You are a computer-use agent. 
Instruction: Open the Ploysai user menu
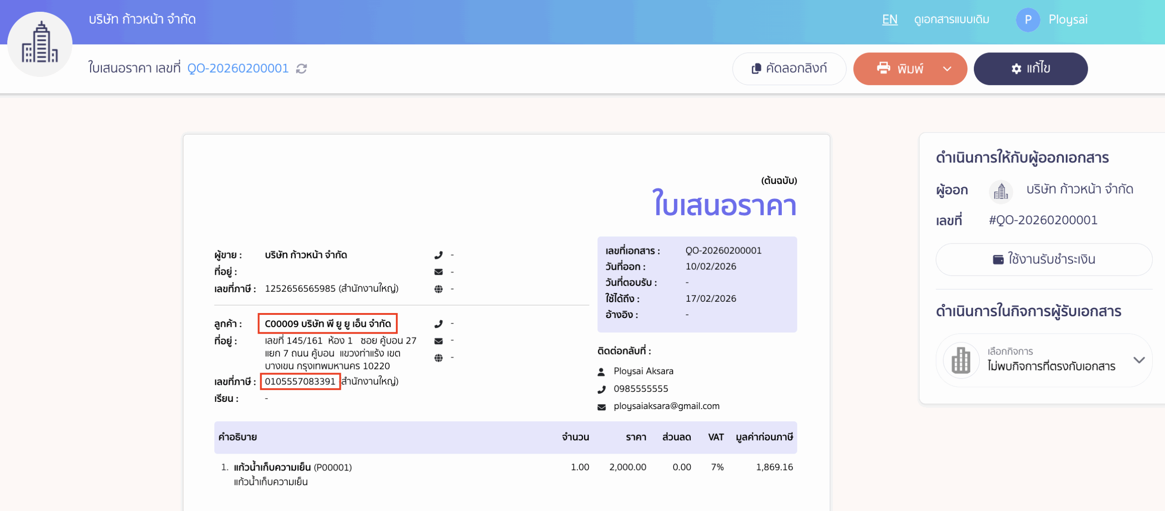(1068, 20)
